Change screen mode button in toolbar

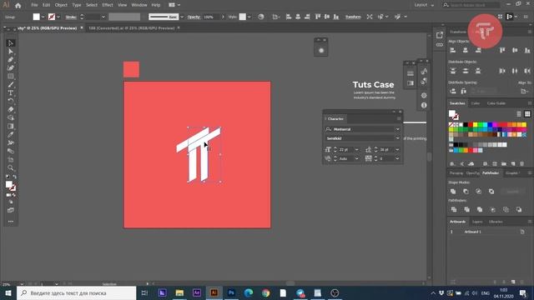pyautogui.click(x=11, y=210)
